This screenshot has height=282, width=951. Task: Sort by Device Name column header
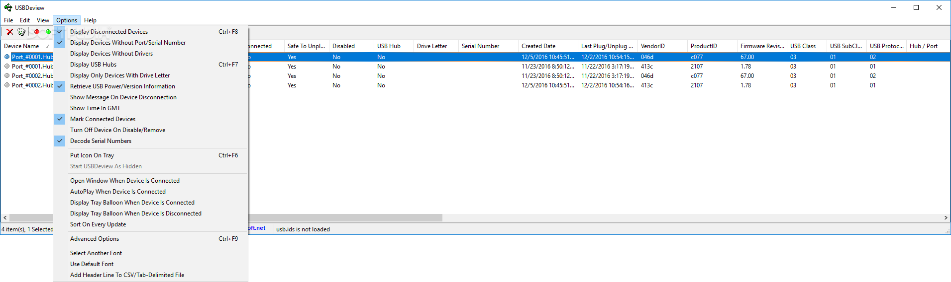coord(27,46)
